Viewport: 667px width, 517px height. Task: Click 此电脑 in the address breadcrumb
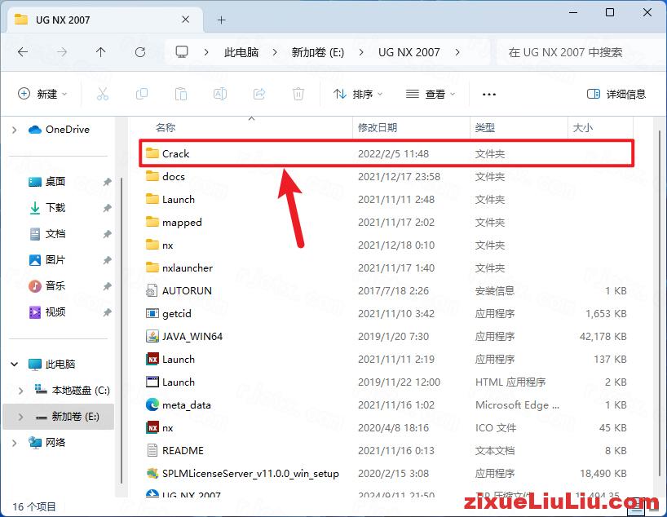pos(241,52)
